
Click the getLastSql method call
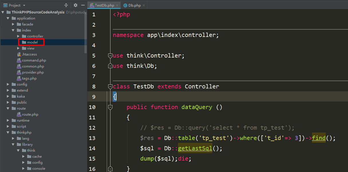pos(195,148)
